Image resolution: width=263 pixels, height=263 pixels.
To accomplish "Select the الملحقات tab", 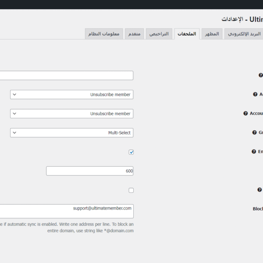I will (x=187, y=34).
